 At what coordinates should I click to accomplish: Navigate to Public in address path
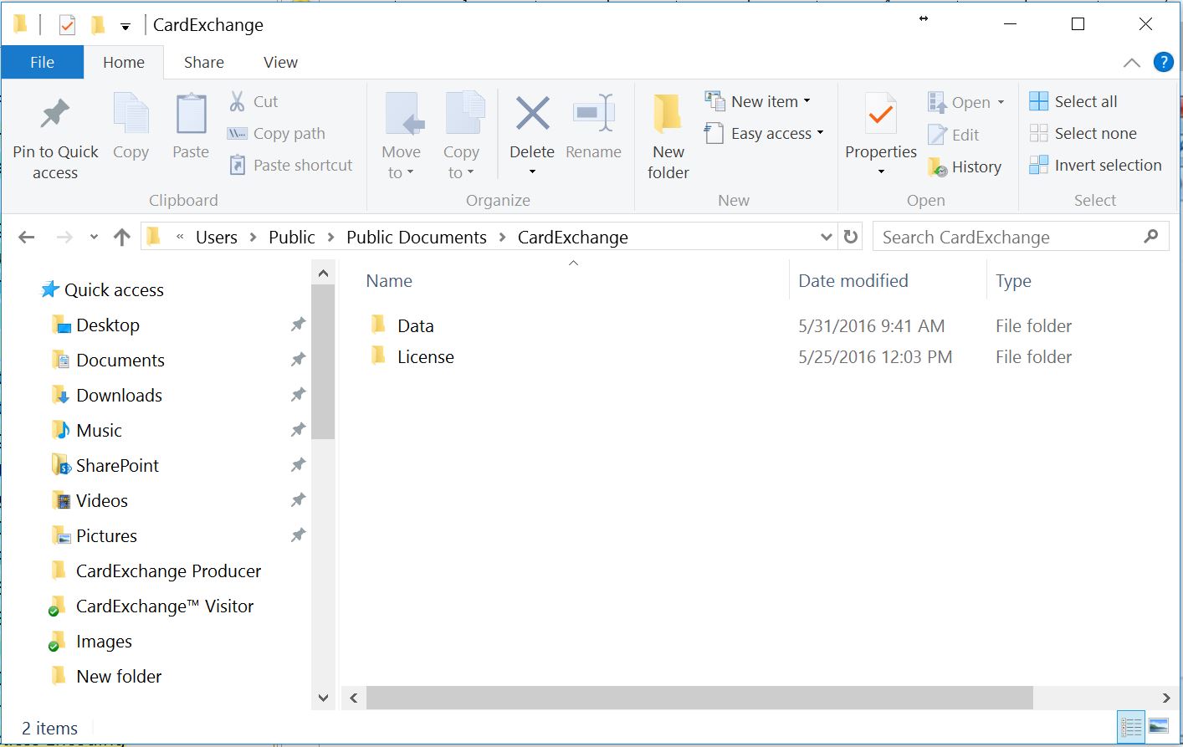(x=292, y=238)
